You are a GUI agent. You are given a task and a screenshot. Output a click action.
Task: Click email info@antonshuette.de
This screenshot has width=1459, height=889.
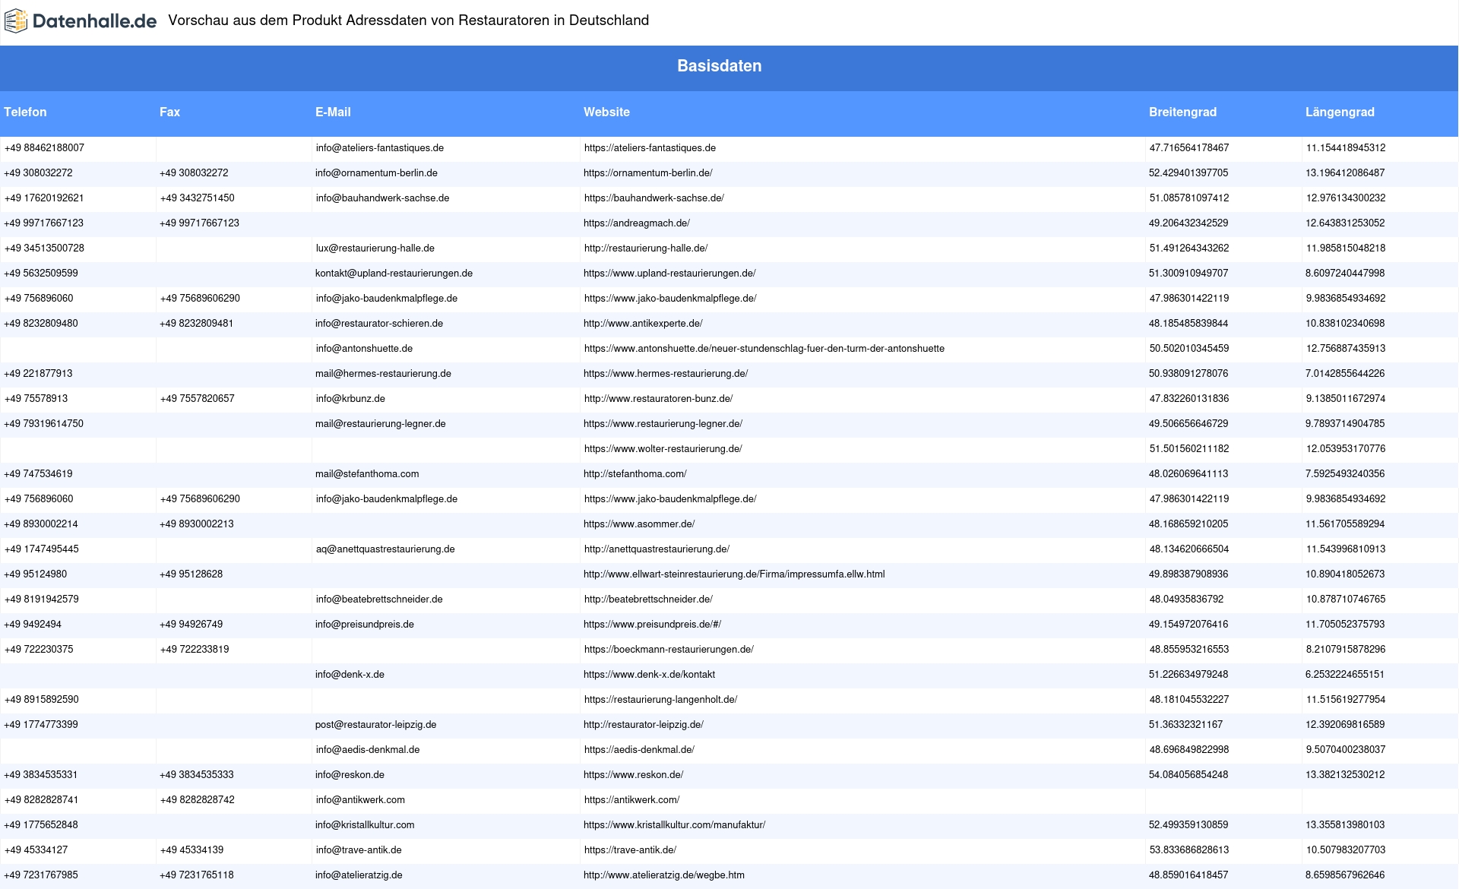click(x=364, y=349)
